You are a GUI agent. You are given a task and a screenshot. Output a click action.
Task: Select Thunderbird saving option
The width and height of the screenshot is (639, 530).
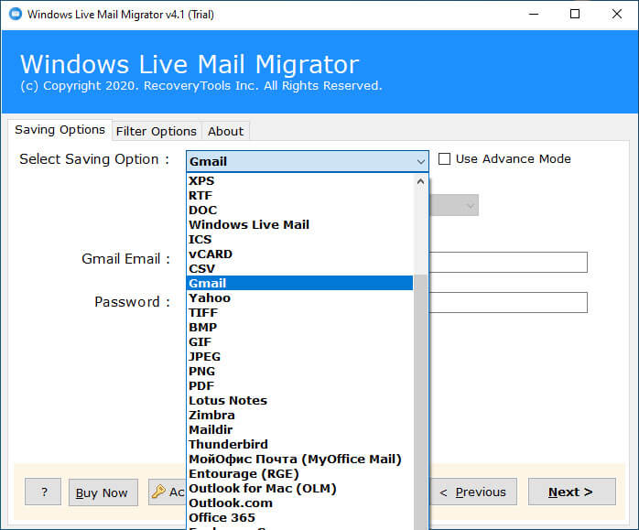[300, 445]
